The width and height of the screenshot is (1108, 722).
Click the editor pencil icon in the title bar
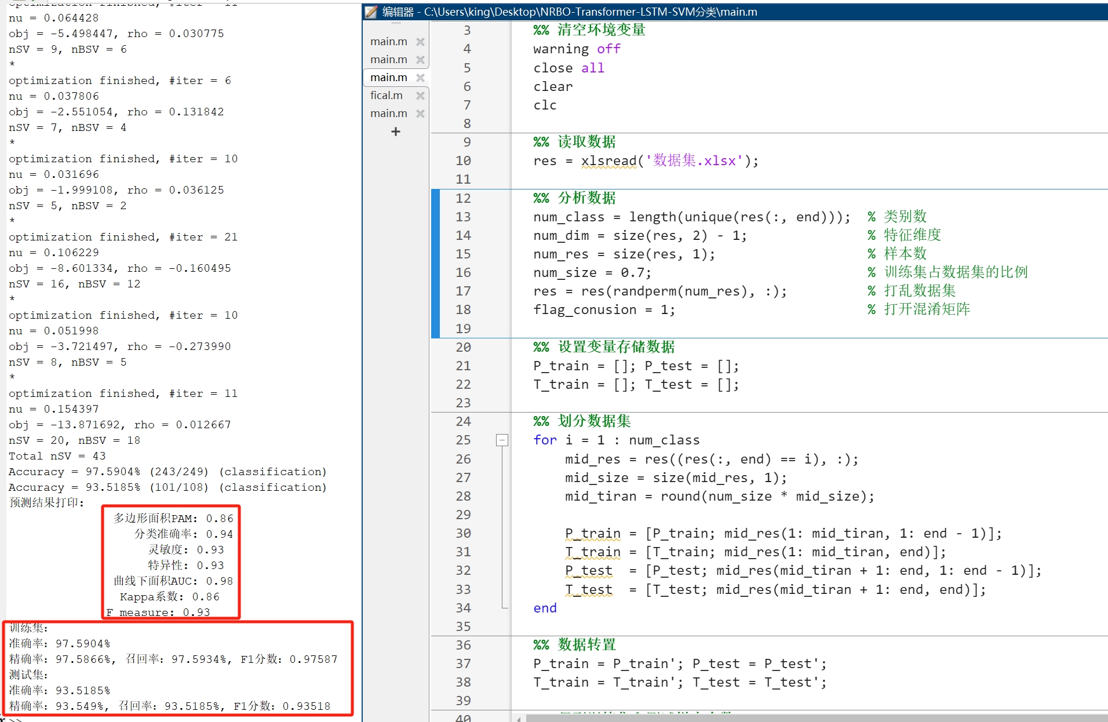(x=370, y=12)
